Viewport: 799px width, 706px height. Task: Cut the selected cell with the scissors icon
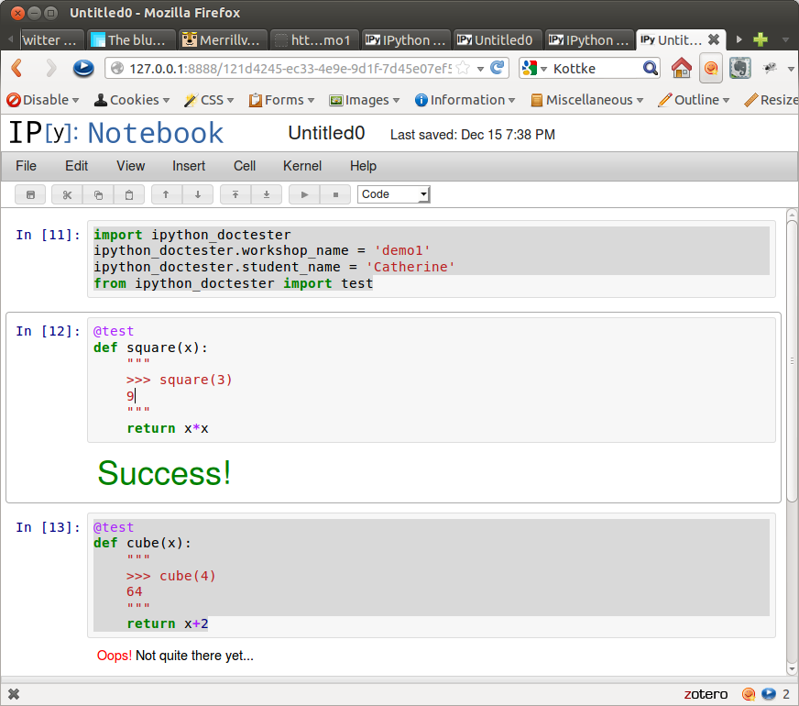[x=66, y=193]
